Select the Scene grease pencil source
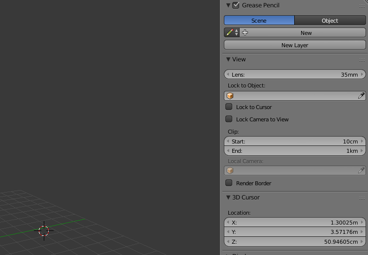368x255 pixels. (259, 21)
